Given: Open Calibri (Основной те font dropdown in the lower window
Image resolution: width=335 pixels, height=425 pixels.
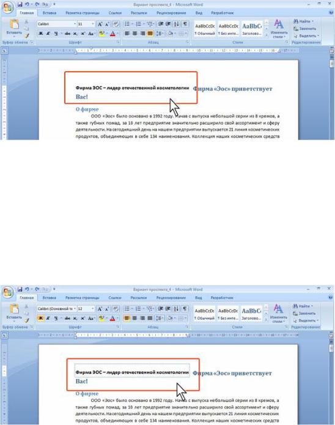Looking at the screenshot, I should [75, 309].
